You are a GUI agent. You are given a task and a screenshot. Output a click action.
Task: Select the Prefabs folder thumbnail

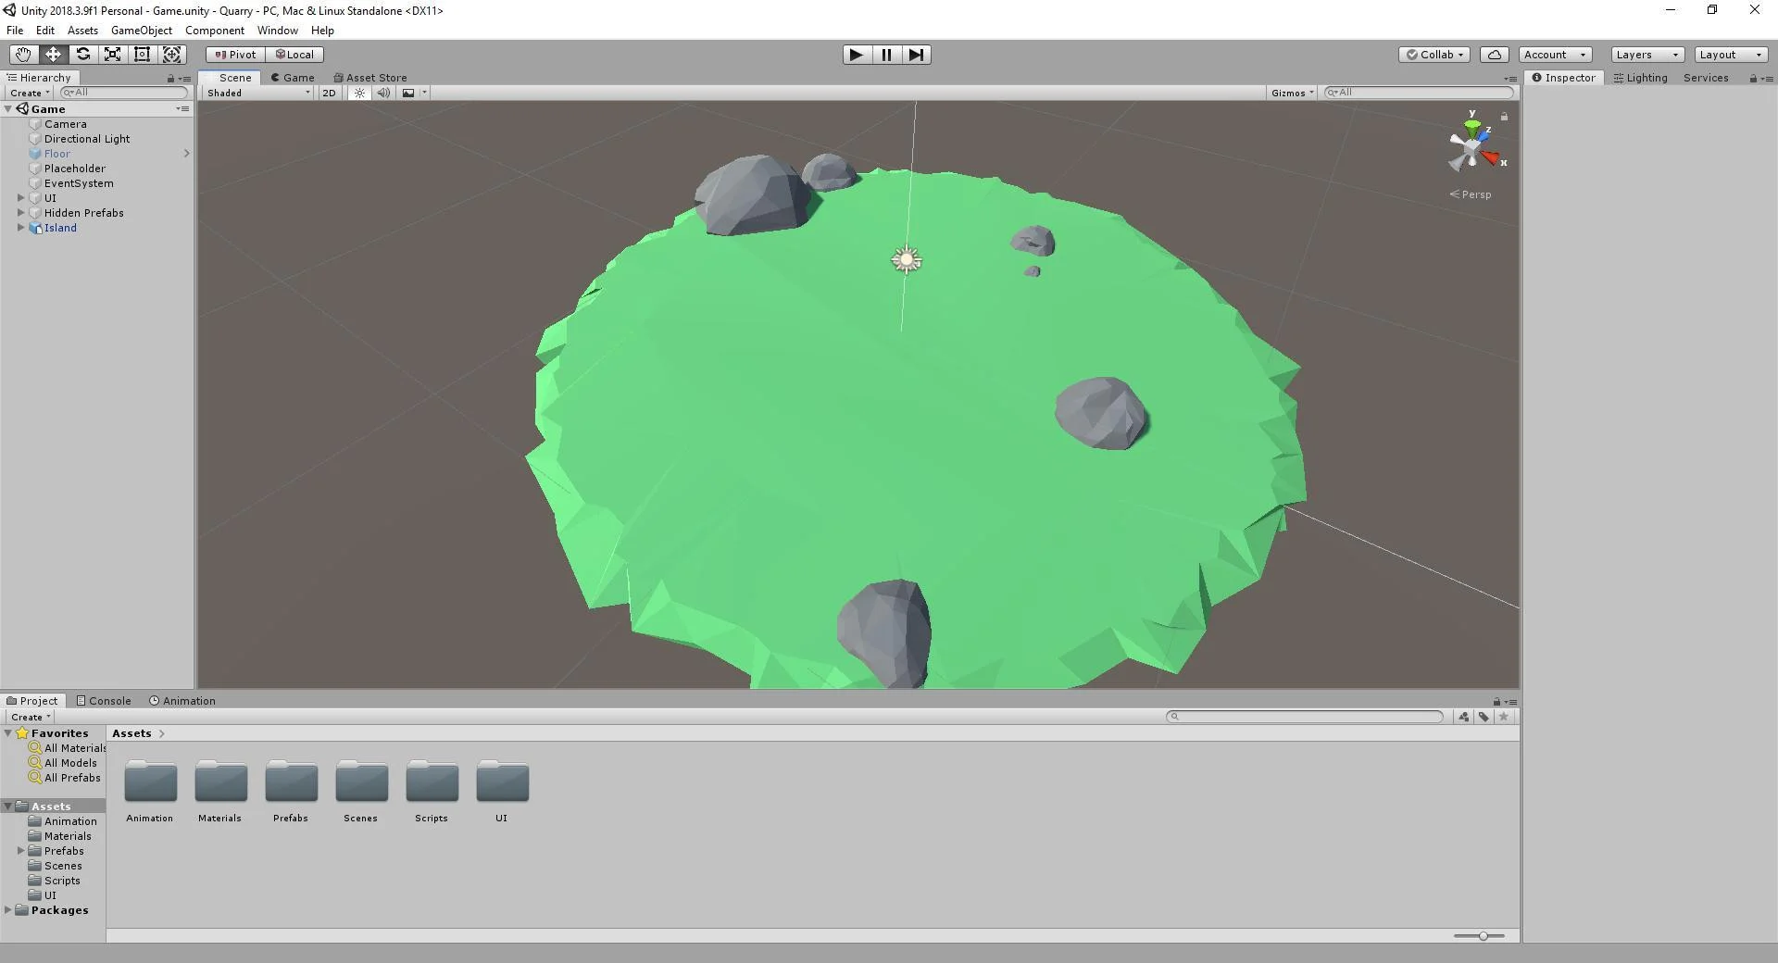click(x=291, y=792)
